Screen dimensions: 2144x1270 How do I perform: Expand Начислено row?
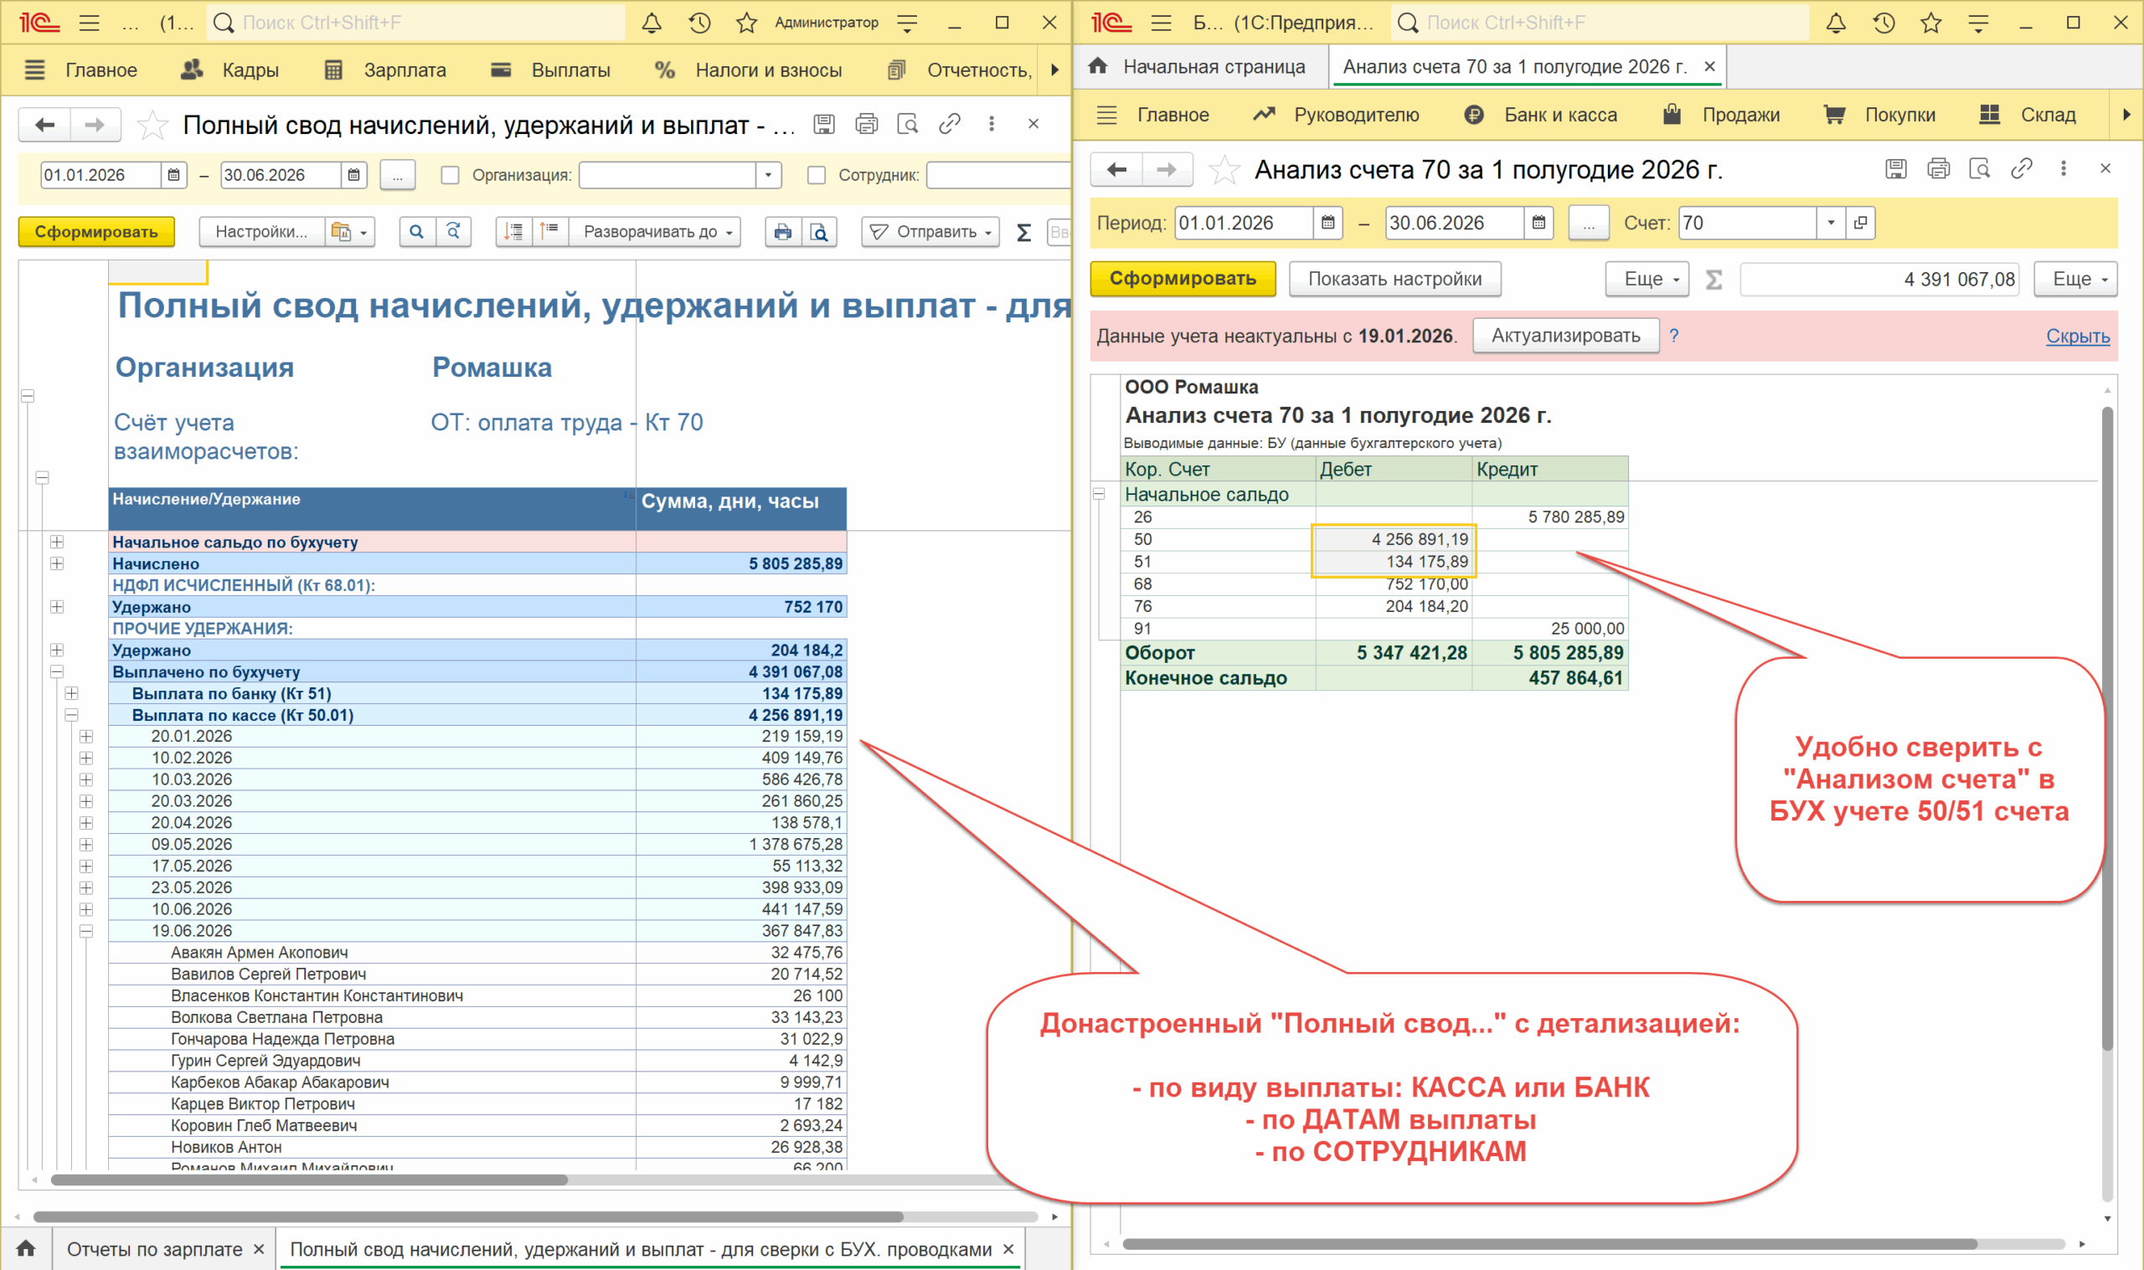tap(56, 563)
